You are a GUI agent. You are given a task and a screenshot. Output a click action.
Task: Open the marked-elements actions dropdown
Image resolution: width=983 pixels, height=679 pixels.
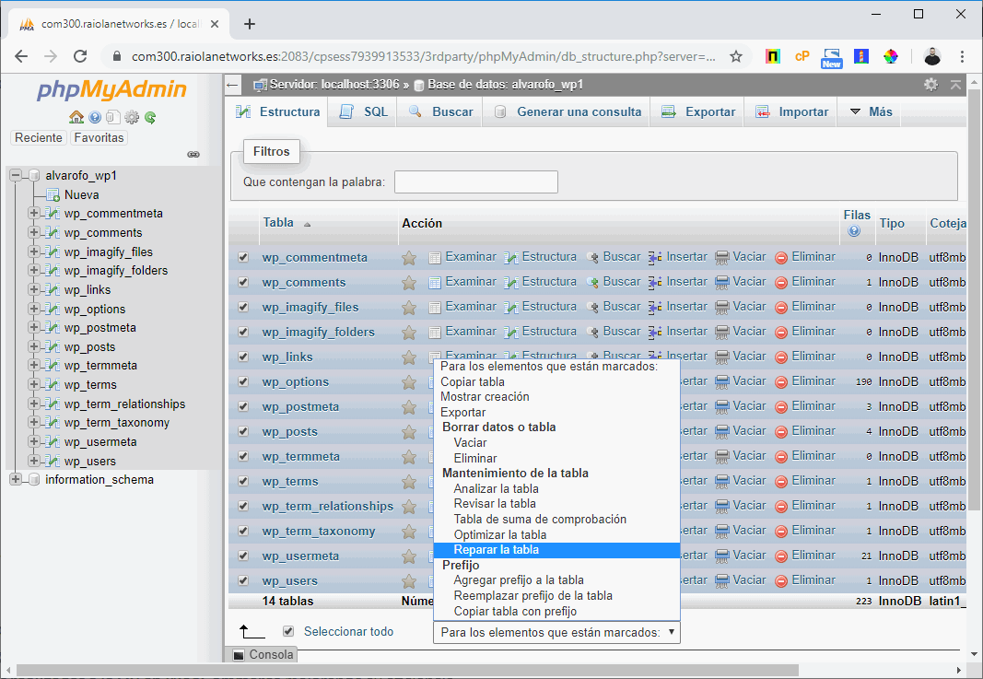tap(556, 633)
